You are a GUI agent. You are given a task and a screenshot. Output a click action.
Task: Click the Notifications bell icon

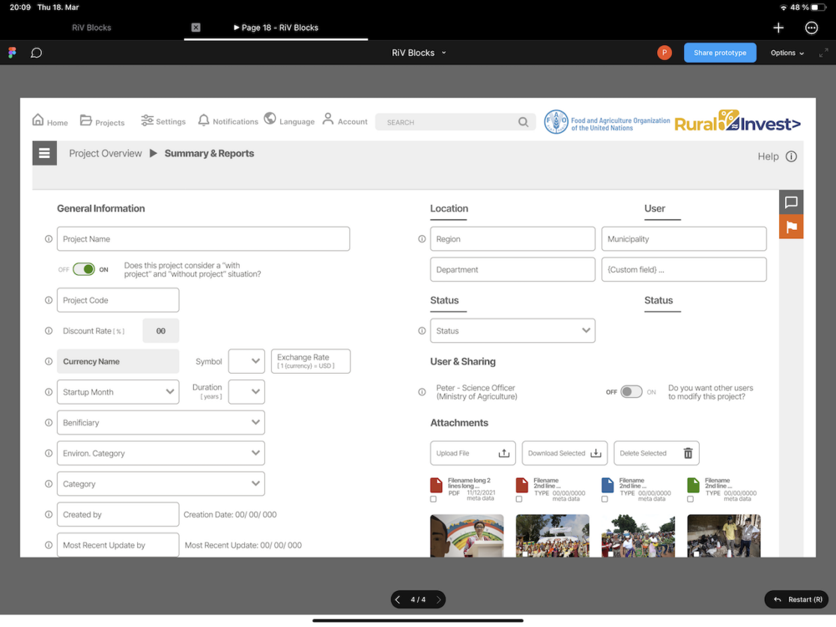click(x=204, y=121)
